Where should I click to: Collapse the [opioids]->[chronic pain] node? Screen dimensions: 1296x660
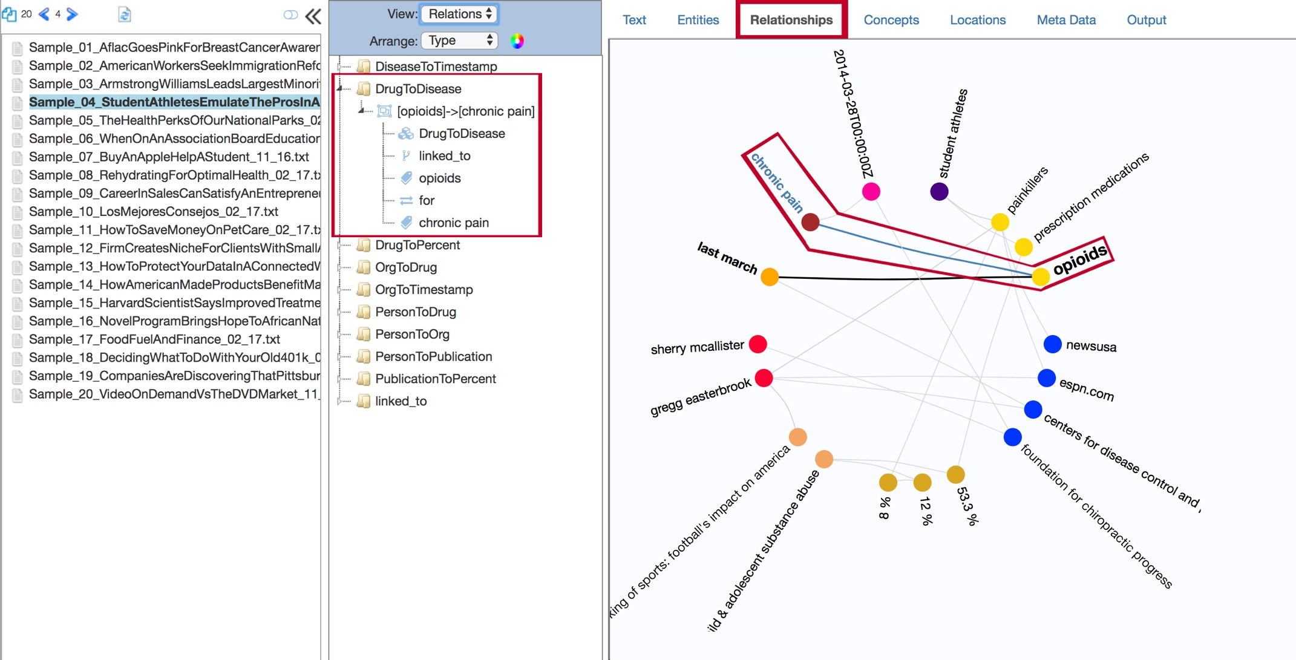[362, 111]
